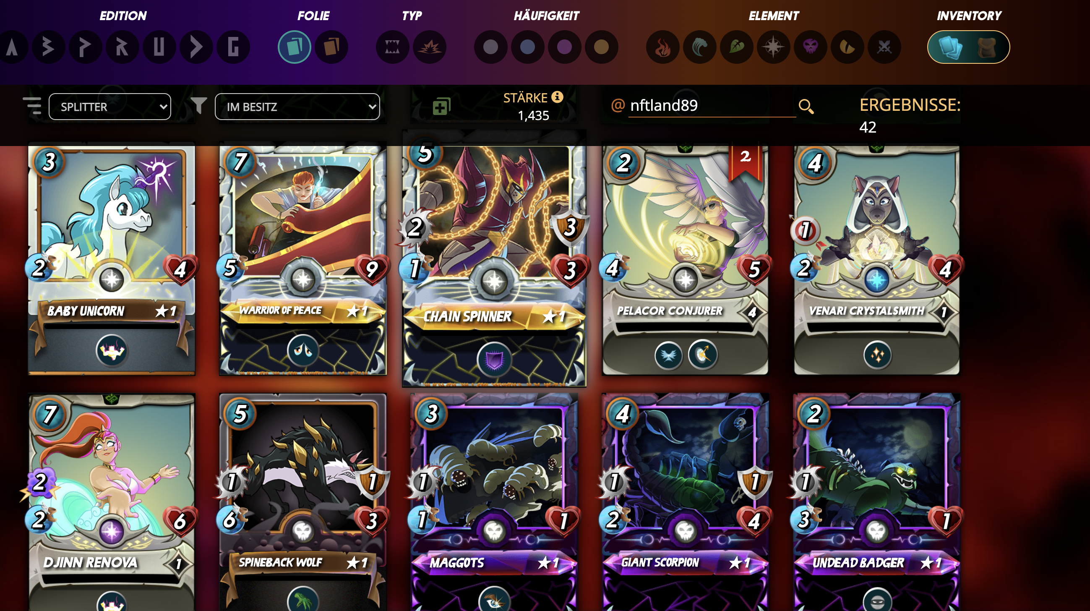Open the SPLITTER sort dropdown
The height and width of the screenshot is (611, 1090).
(x=110, y=107)
